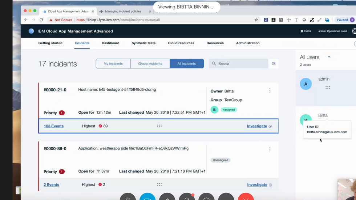Open the Dashboard tab
This screenshot has width=356, height=200.
click(x=110, y=43)
